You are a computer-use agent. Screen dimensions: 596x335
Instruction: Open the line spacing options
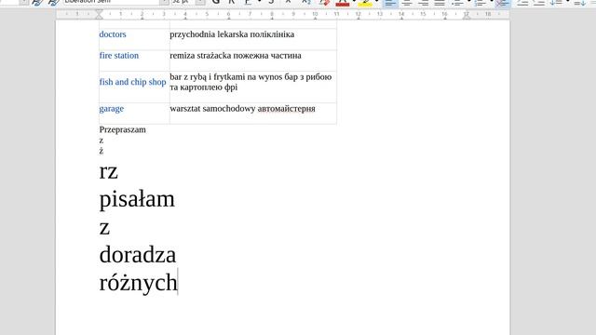tap(556, 3)
